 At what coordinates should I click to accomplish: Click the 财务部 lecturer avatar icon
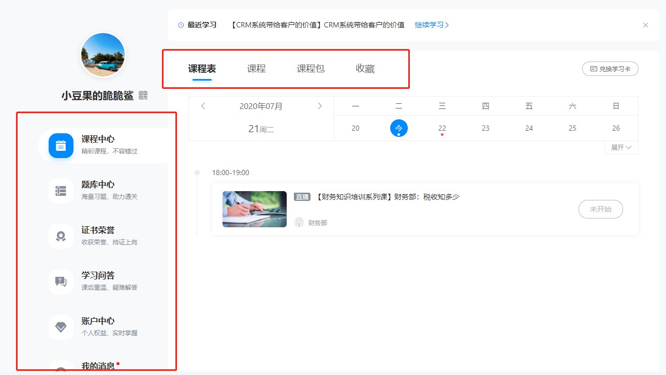pos(299,222)
